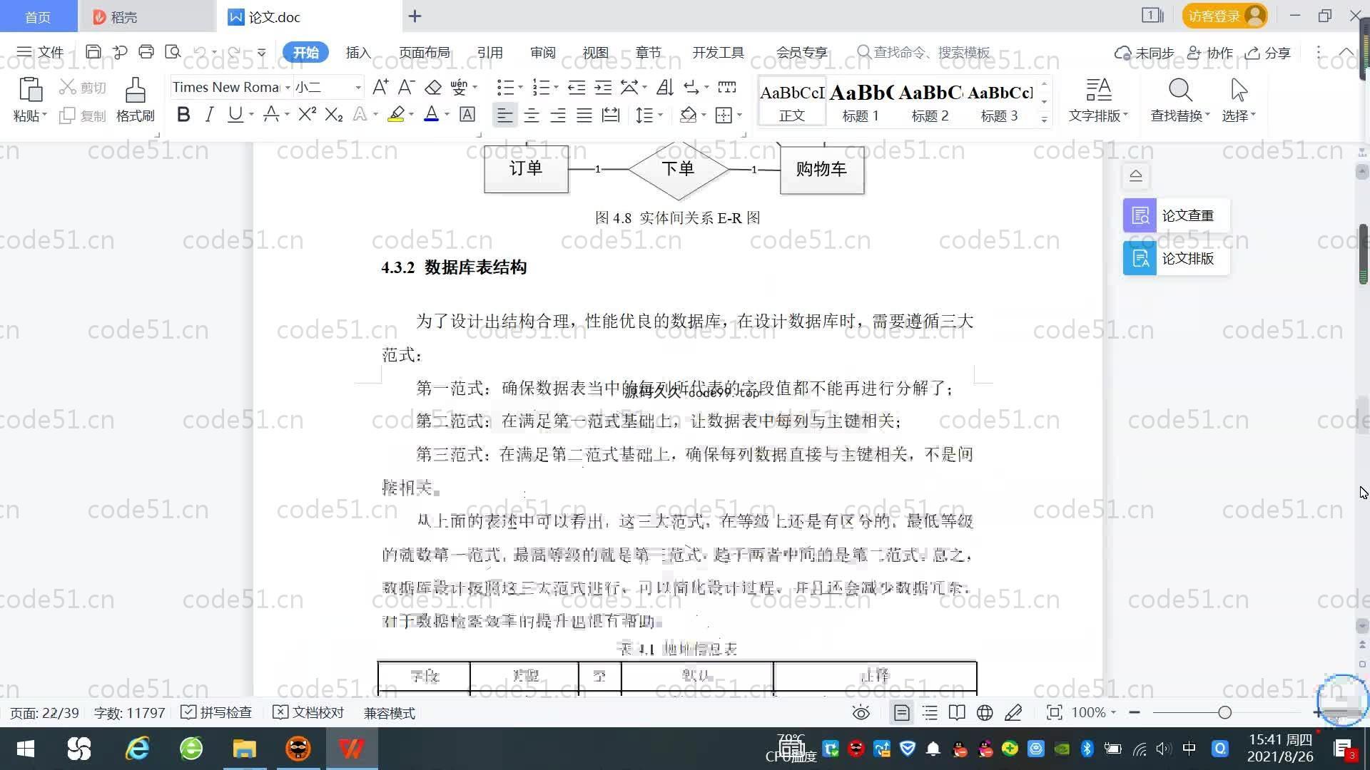Click the highlighter color swatch
1370x770 pixels.
(x=396, y=115)
